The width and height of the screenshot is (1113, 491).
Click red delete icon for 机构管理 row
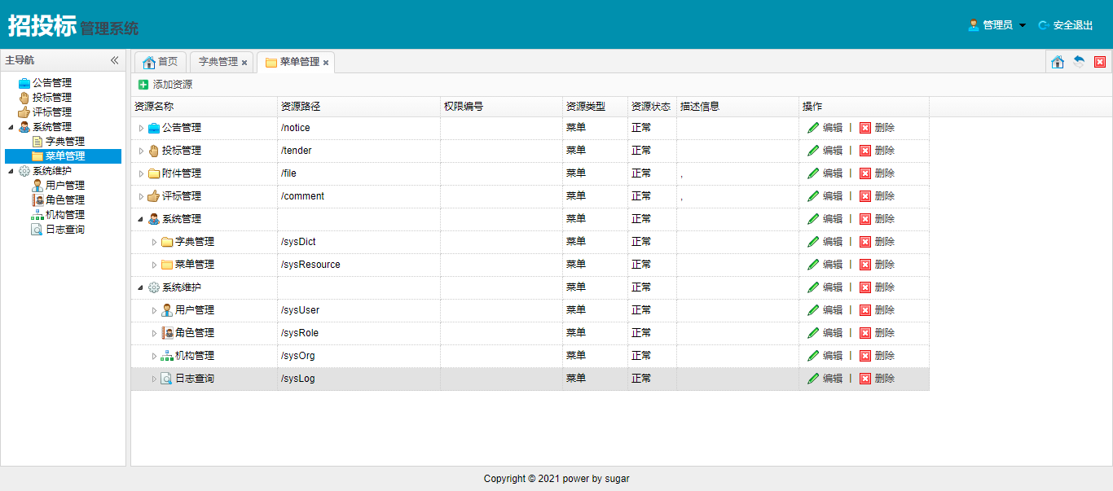pyautogui.click(x=865, y=356)
